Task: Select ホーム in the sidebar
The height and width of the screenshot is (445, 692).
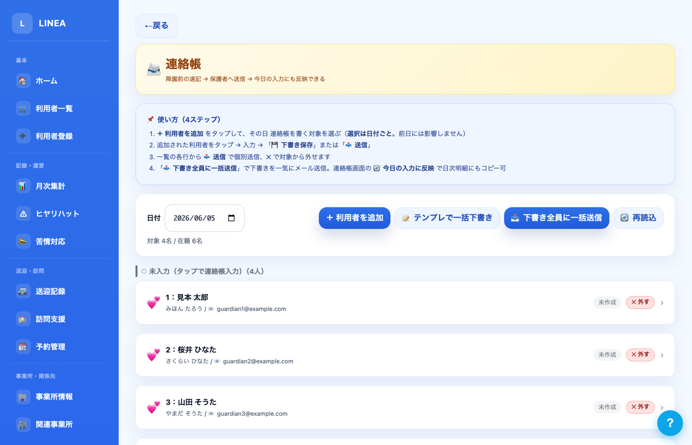Action: click(x=59, y=81)
